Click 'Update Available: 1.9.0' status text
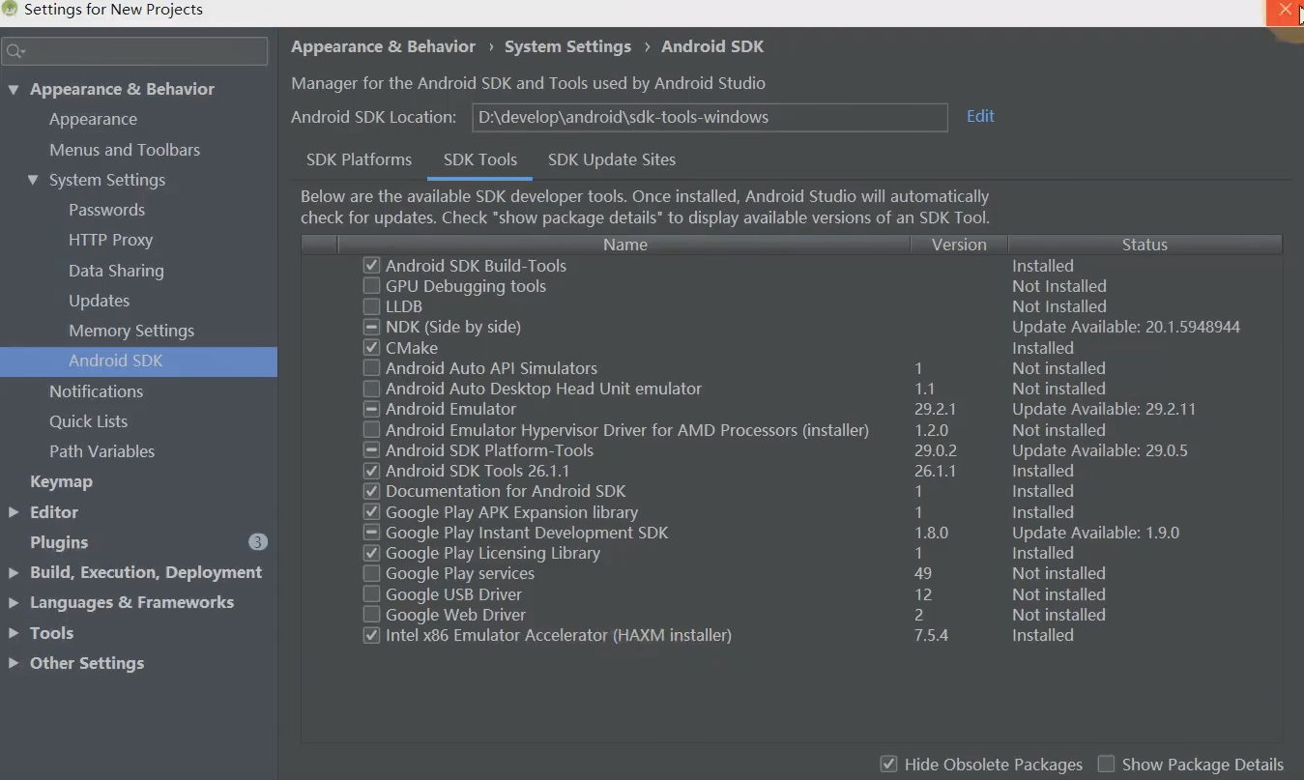The width and height of the screenshot is (1304, 780). (1095, 533)
